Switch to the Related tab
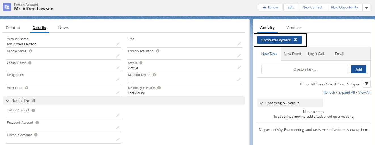Image resolution: width=375 pixels, height=145 pixels. (13, 28)
